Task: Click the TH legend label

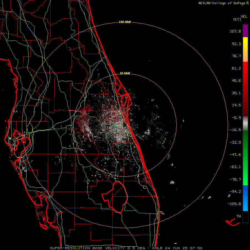Action: coord(239,216)
